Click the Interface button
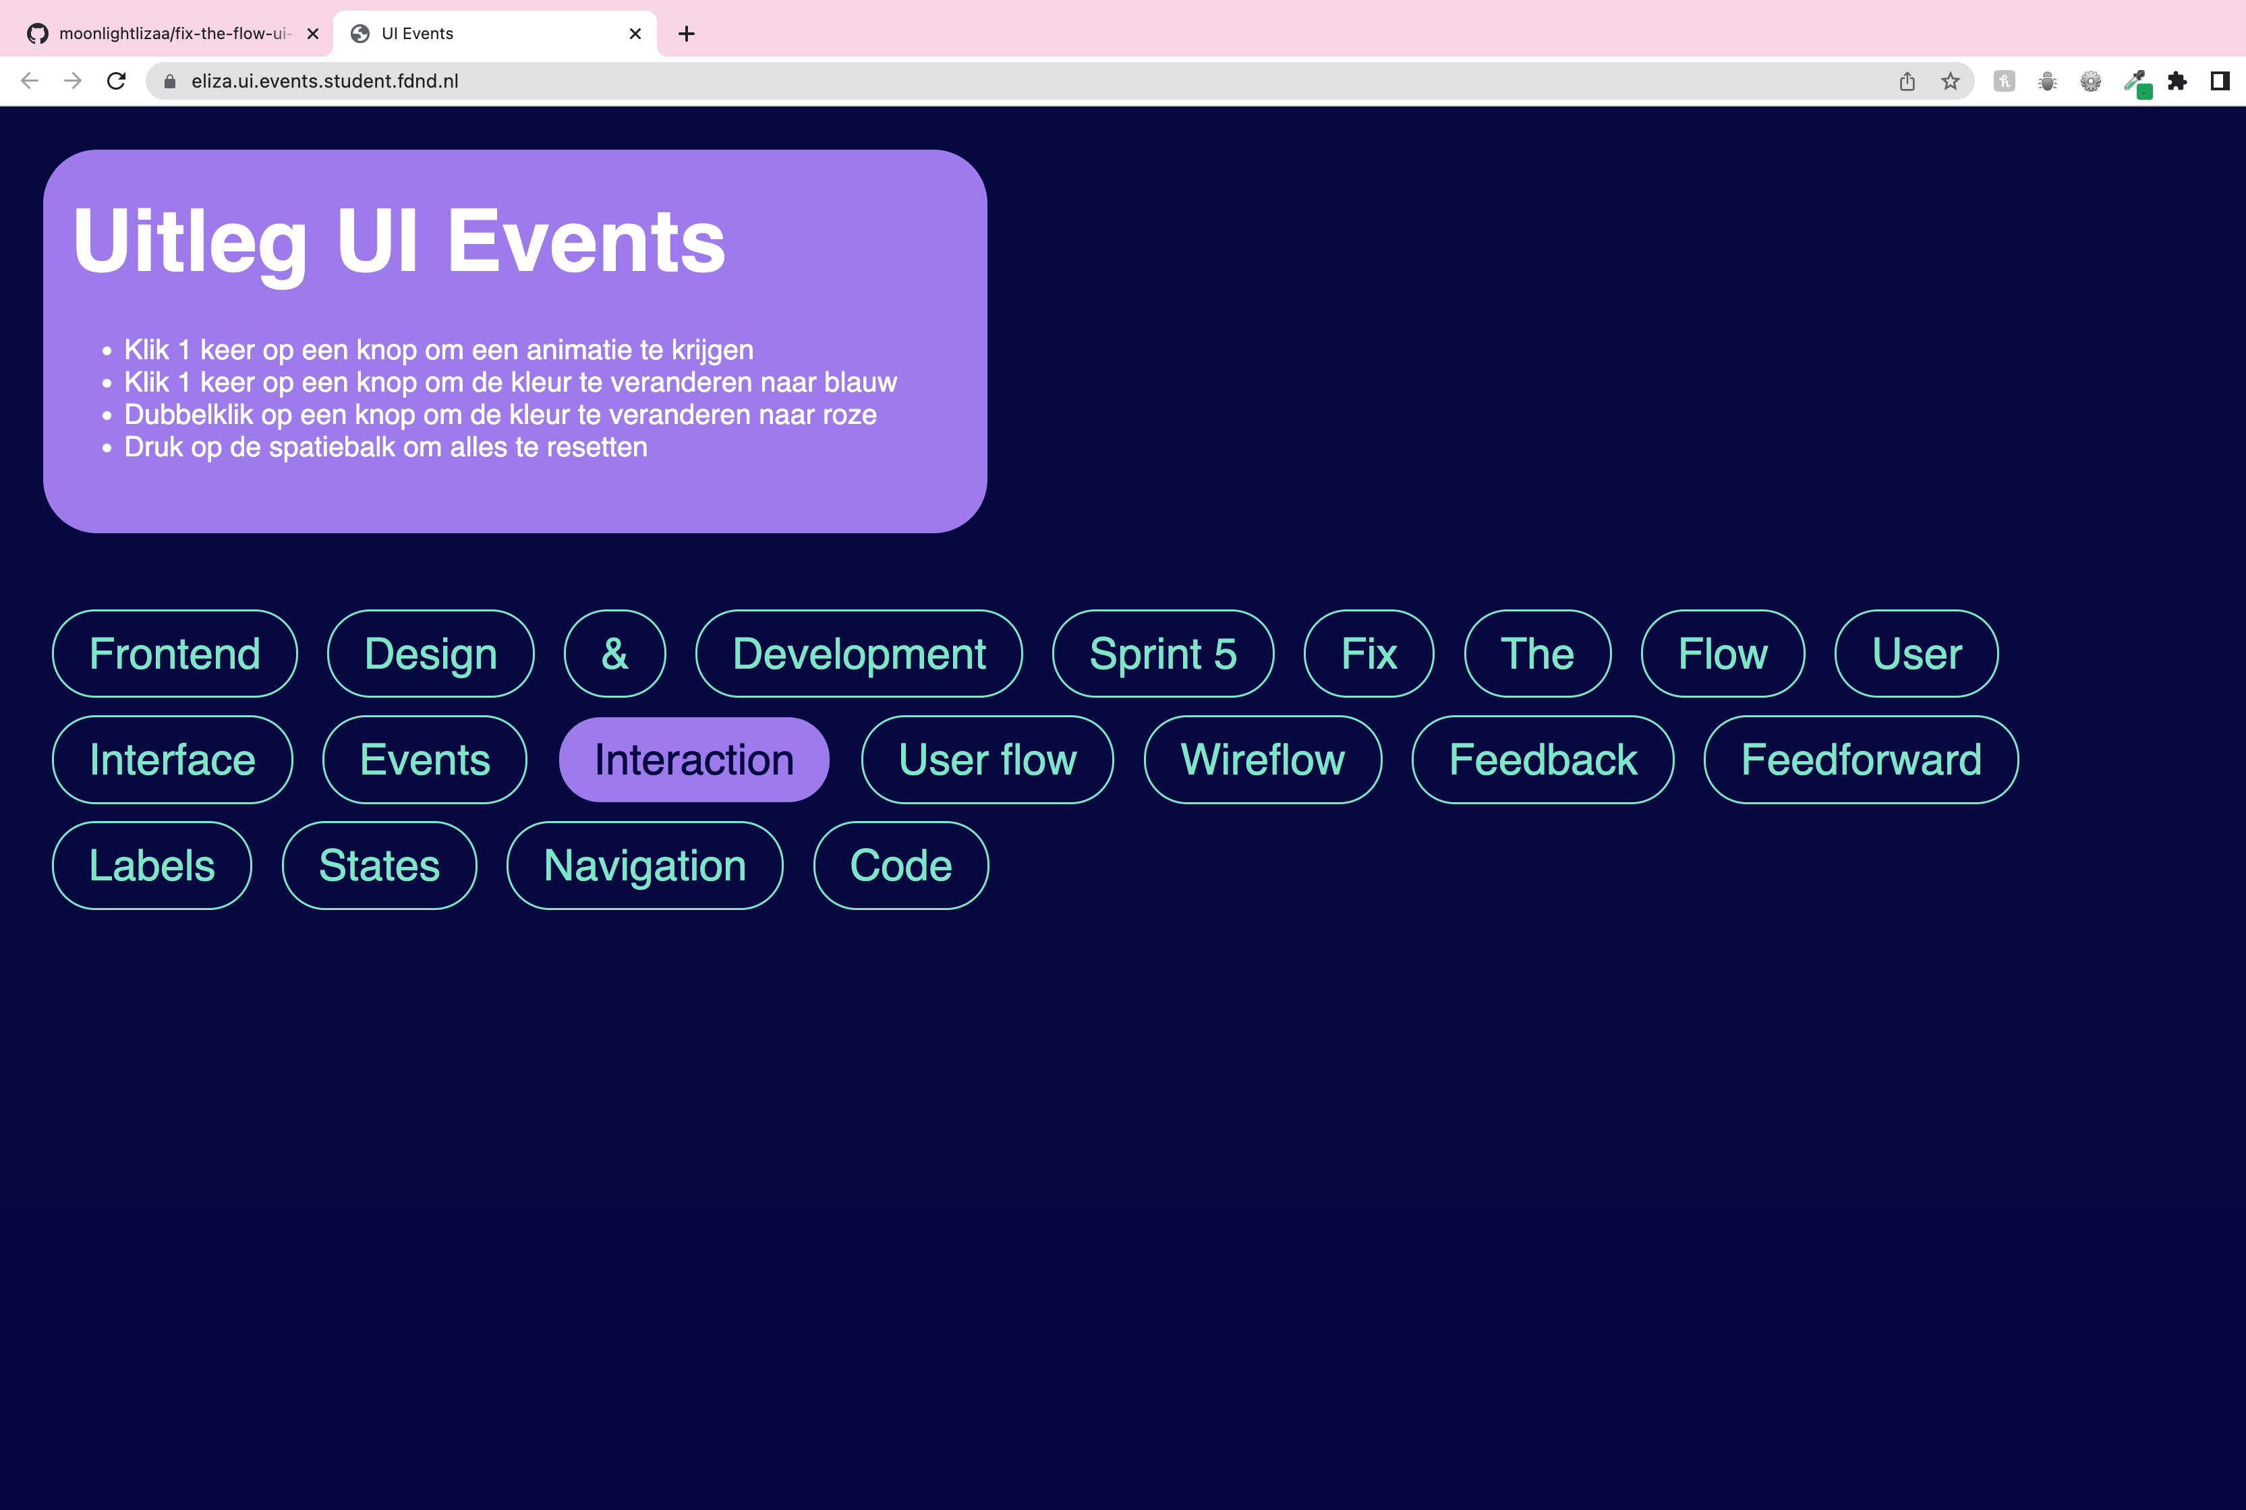The width and height of the screenshot is (2246, 1510). (173, 760)
